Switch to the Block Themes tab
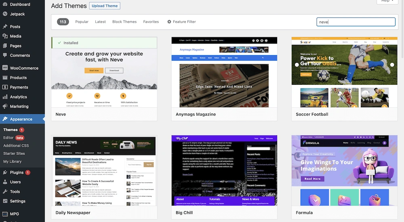 [x=124, y=22]
